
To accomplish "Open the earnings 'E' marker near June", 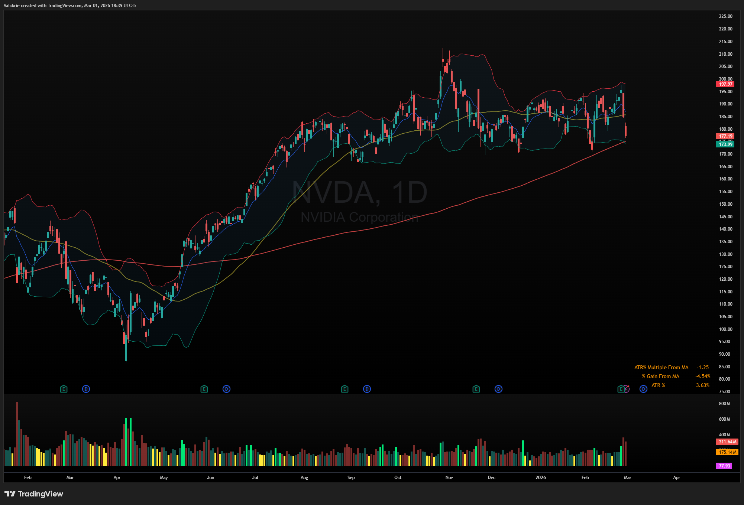I will coord(204,389).
